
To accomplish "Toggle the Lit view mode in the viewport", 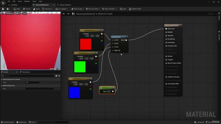I will pos(18,13).
